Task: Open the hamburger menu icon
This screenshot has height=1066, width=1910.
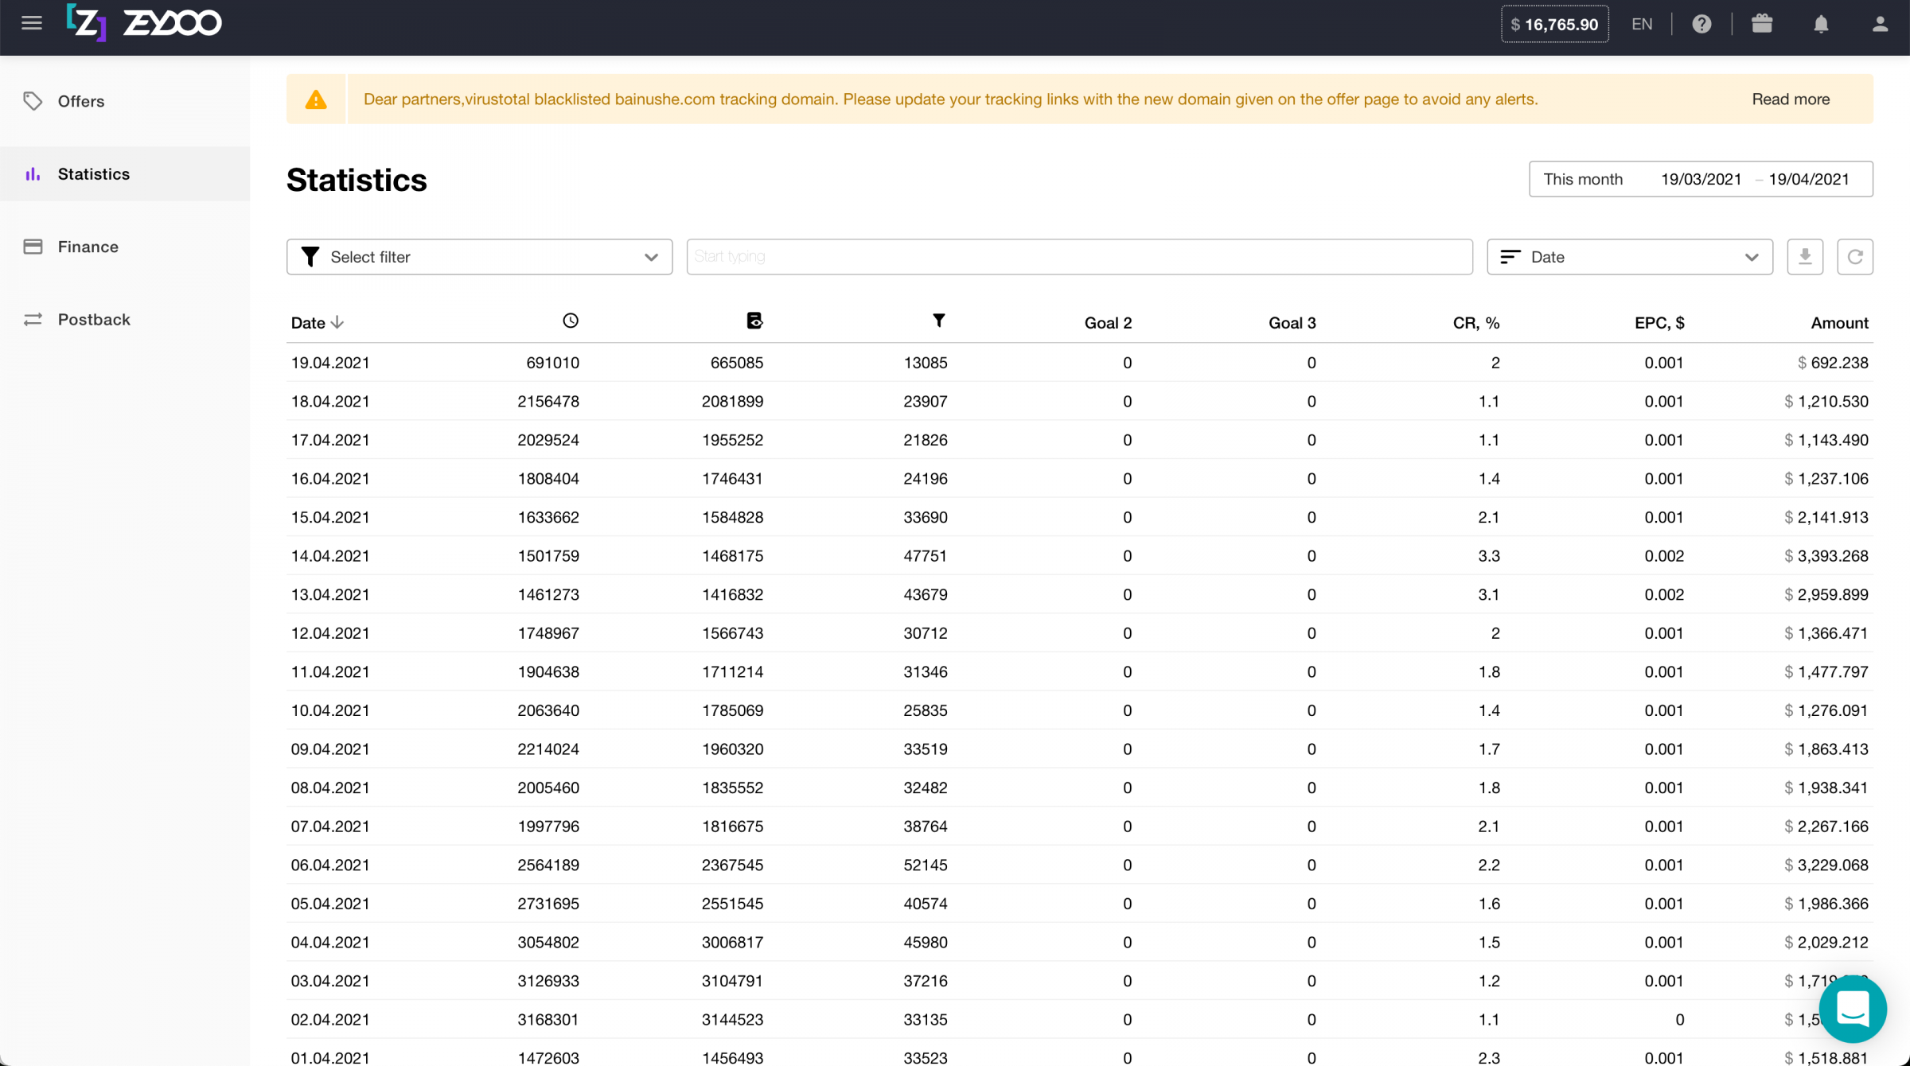Action: pyautogui.click(x=32, y=23)
